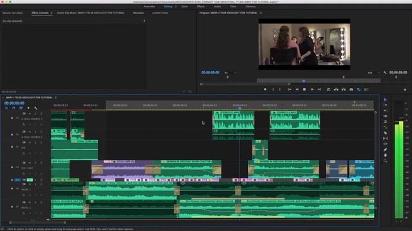The image size is (412, 231).
Task: Select the Ripple Edit tool
Action: click(x=385, y=110)
